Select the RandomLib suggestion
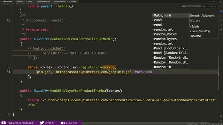The height and width of the screenshot is (125, 223). coord(171,67)
